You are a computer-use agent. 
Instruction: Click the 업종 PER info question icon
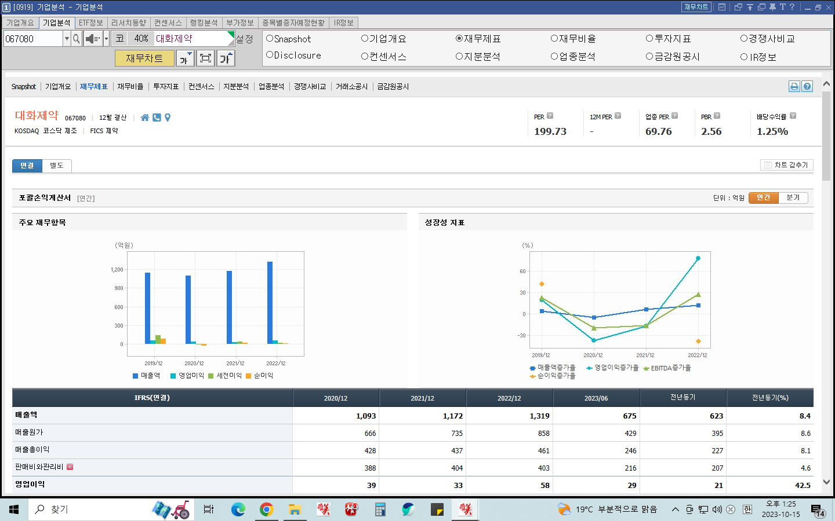[x=675, y=116]
